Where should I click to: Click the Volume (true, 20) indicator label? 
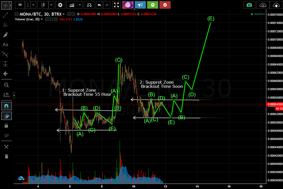click(27, 19)
